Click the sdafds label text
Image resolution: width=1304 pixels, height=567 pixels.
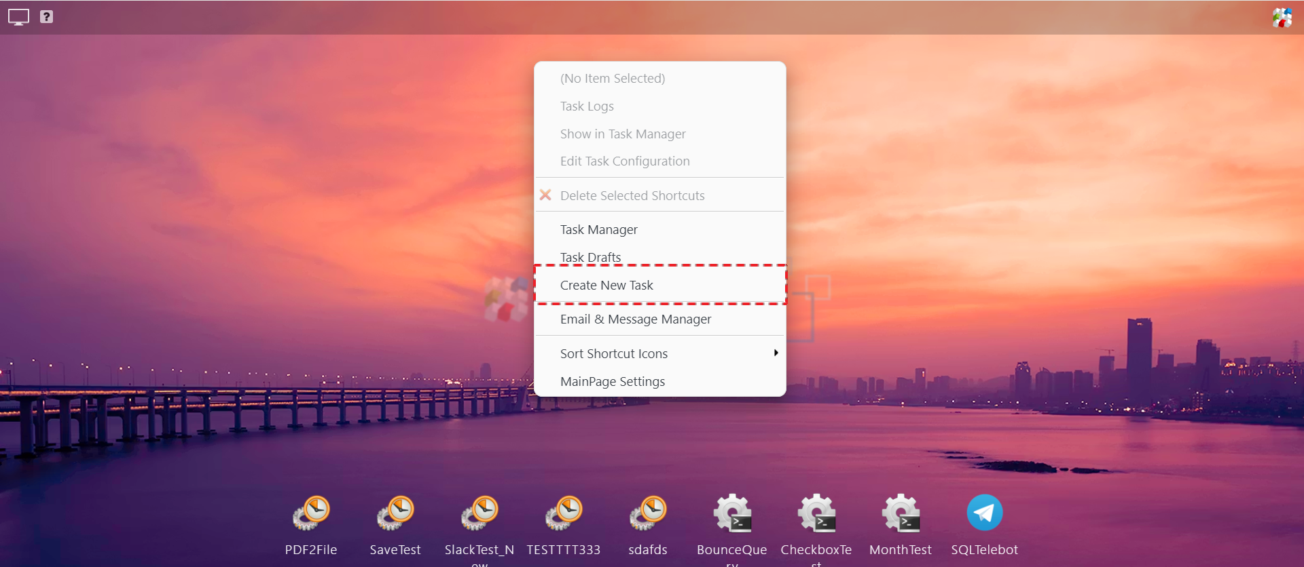[648, 550]
